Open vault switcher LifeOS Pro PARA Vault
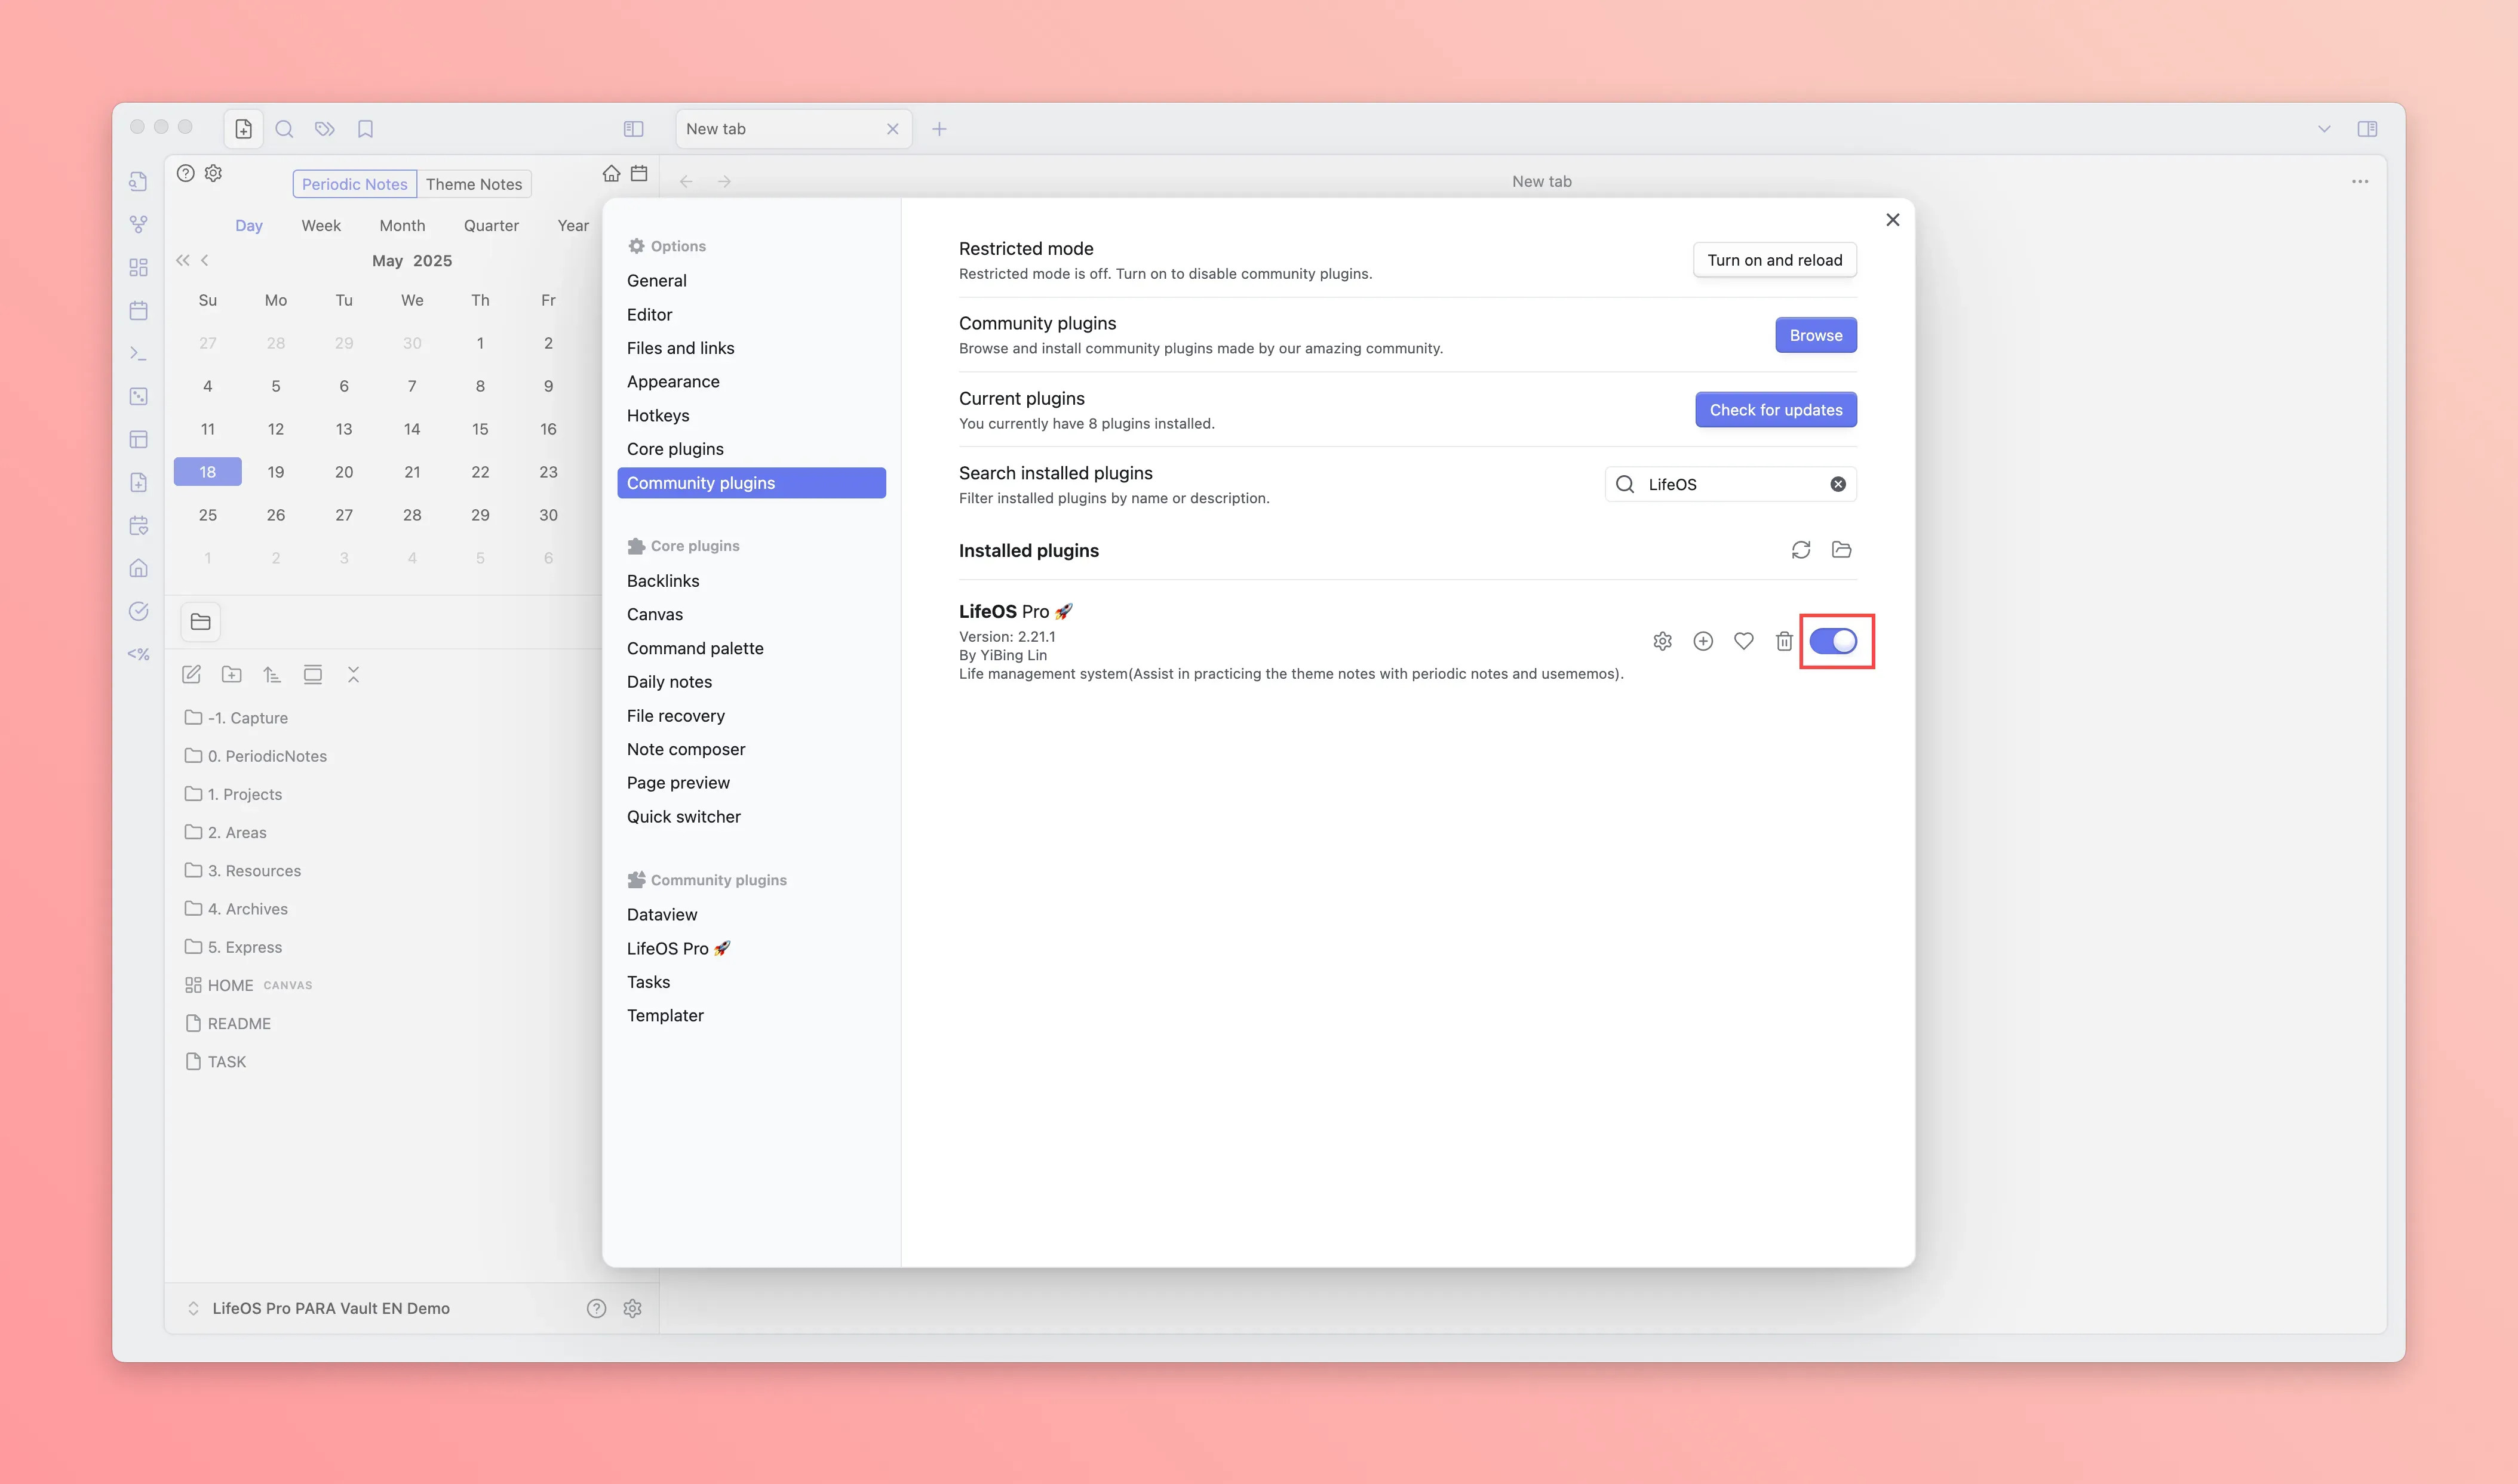Image resolution: width=2518 pixels, height=1484 pixels. coord(330,1308)
